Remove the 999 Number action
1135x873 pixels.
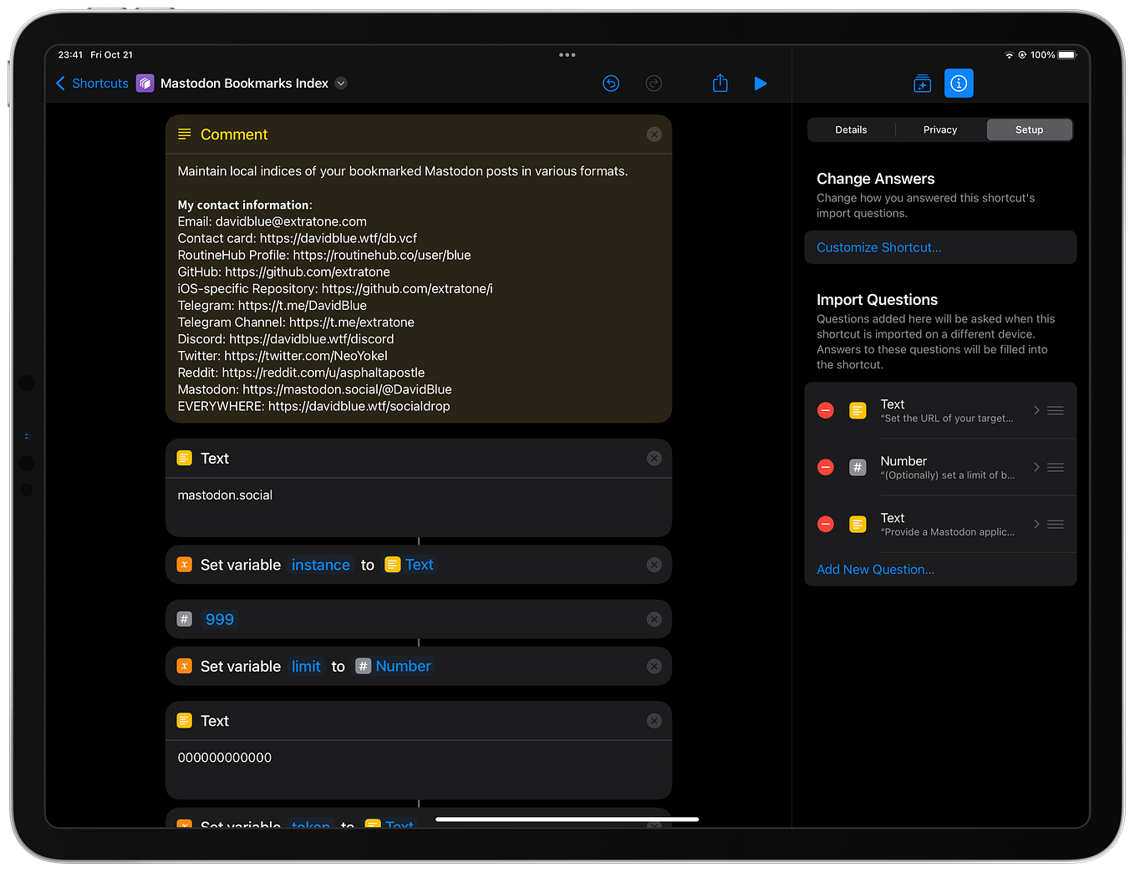(x=654, y=619)
